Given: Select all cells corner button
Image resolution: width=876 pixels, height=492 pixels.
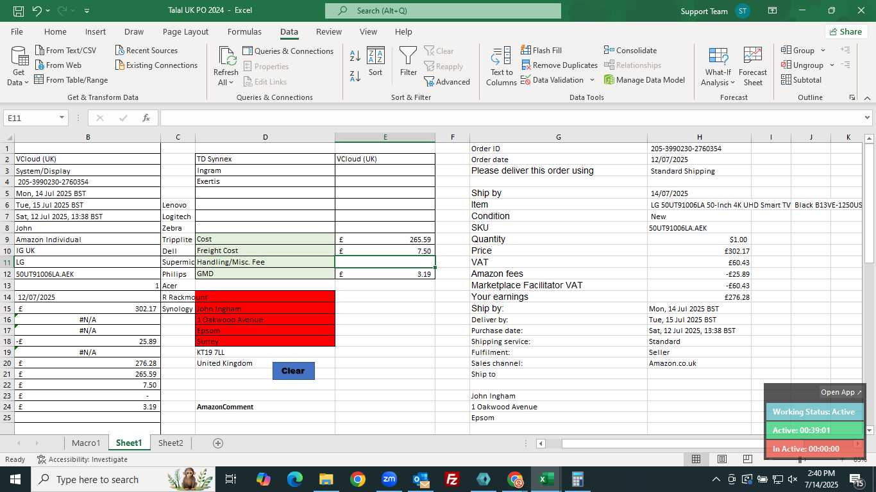Looking at the screenshot, I should 9,137.
